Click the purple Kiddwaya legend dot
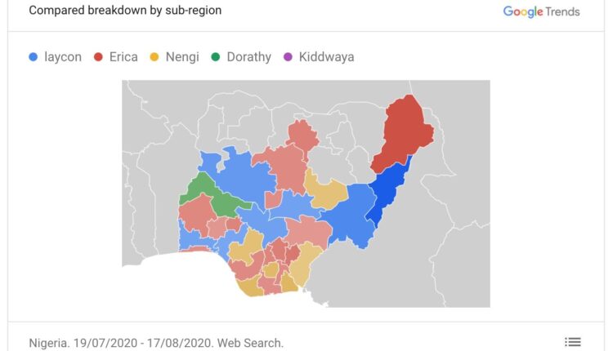Image resolution: width=613 pixels, height=351 pixels. (x=287, y=57)
